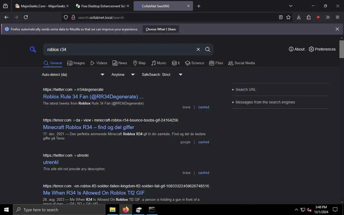Click the SearXNG logo magnifier icon
The height and width of the screenshot is (215, 344).
(33, 49)
